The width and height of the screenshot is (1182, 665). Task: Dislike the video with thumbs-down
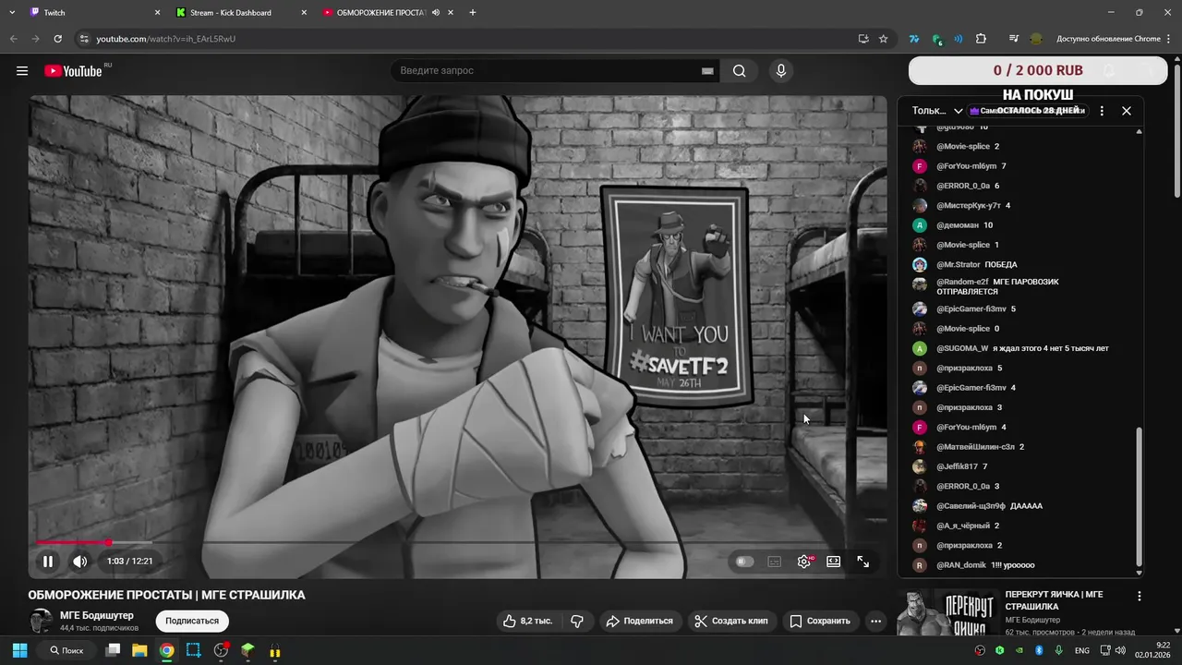577,621
